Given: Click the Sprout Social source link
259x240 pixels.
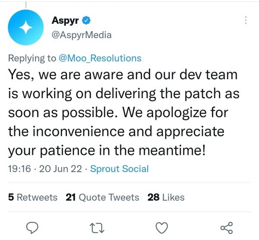Looking at the screenshot, I should 120,169.
